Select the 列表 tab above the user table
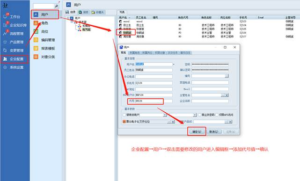 point(122,12)
